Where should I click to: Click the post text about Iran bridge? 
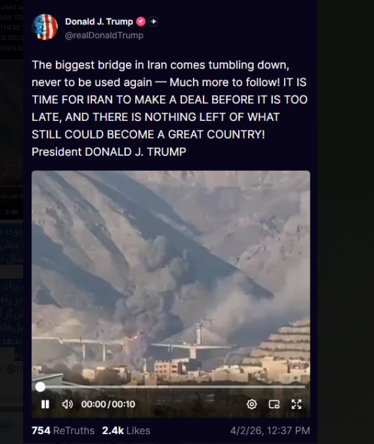point(169,108)
